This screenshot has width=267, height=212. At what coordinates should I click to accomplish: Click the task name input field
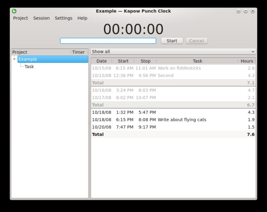pos(108,41)
